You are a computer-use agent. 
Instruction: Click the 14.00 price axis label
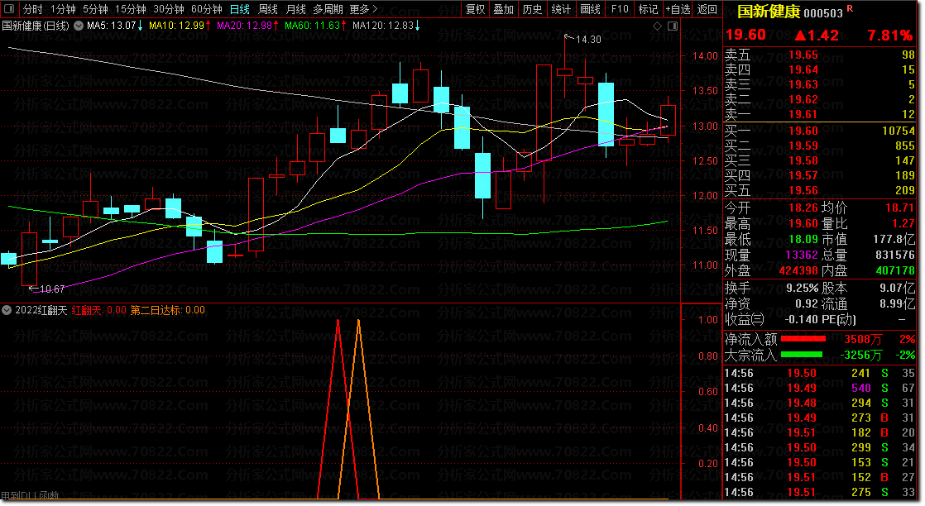tap(705, 56)
